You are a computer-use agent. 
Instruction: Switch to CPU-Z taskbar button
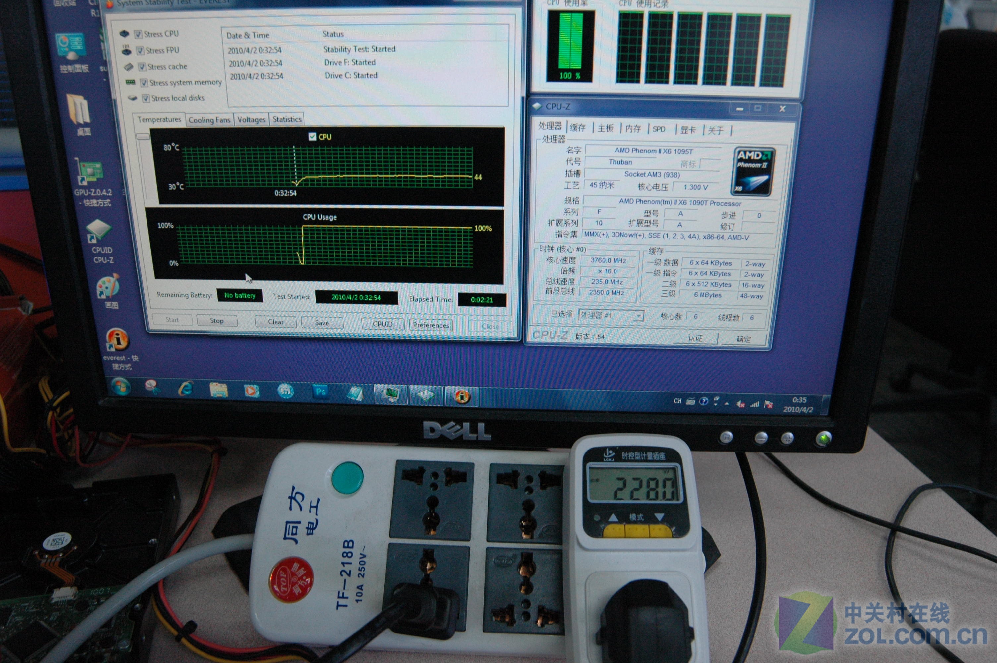click(426, 396)
